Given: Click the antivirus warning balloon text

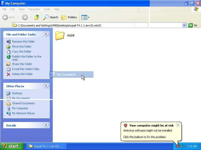Looking at the screenshot, I should pos(148,130).
